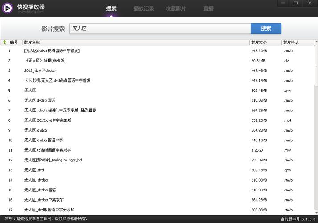This screenshot has width=318, height=223.
Task: Switch to the 搜索 tab
Action: coord(111,8)
